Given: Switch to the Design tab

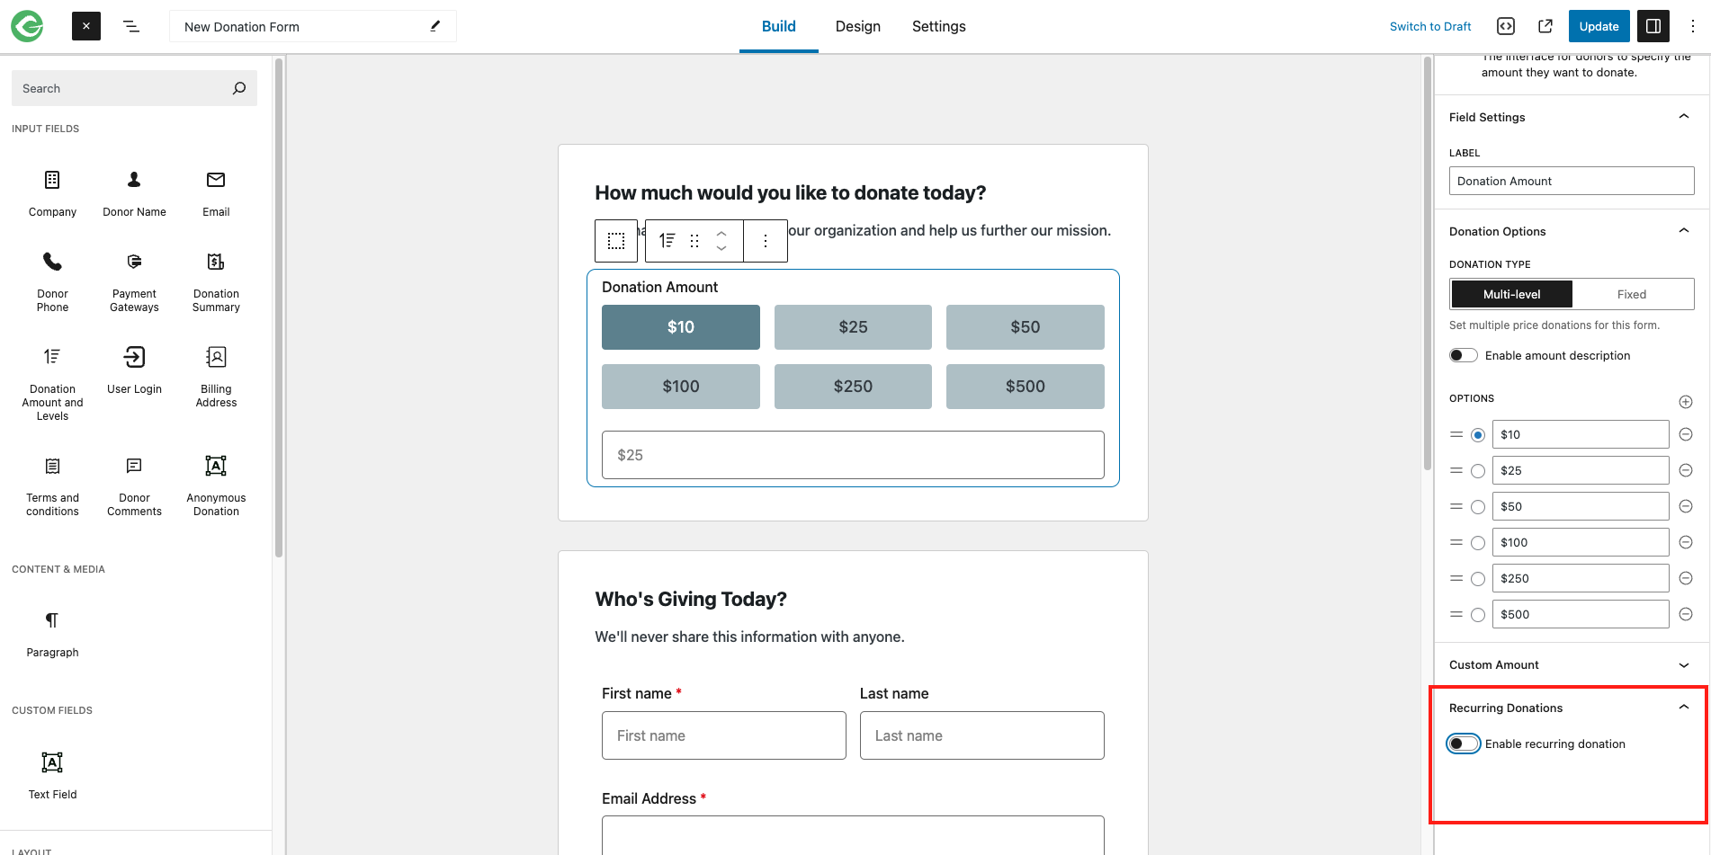Looking at the screenshot, I should [x=857, y=26].
